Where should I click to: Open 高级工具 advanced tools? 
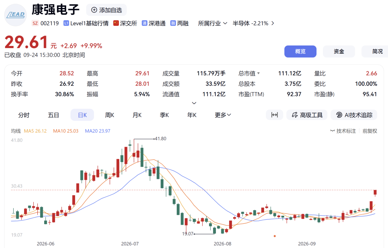point(307,115)
